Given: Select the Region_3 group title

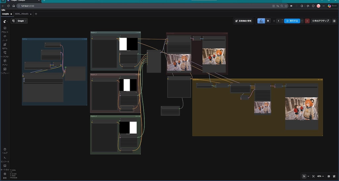Looking at the screenshot, I should coord(94,116).
